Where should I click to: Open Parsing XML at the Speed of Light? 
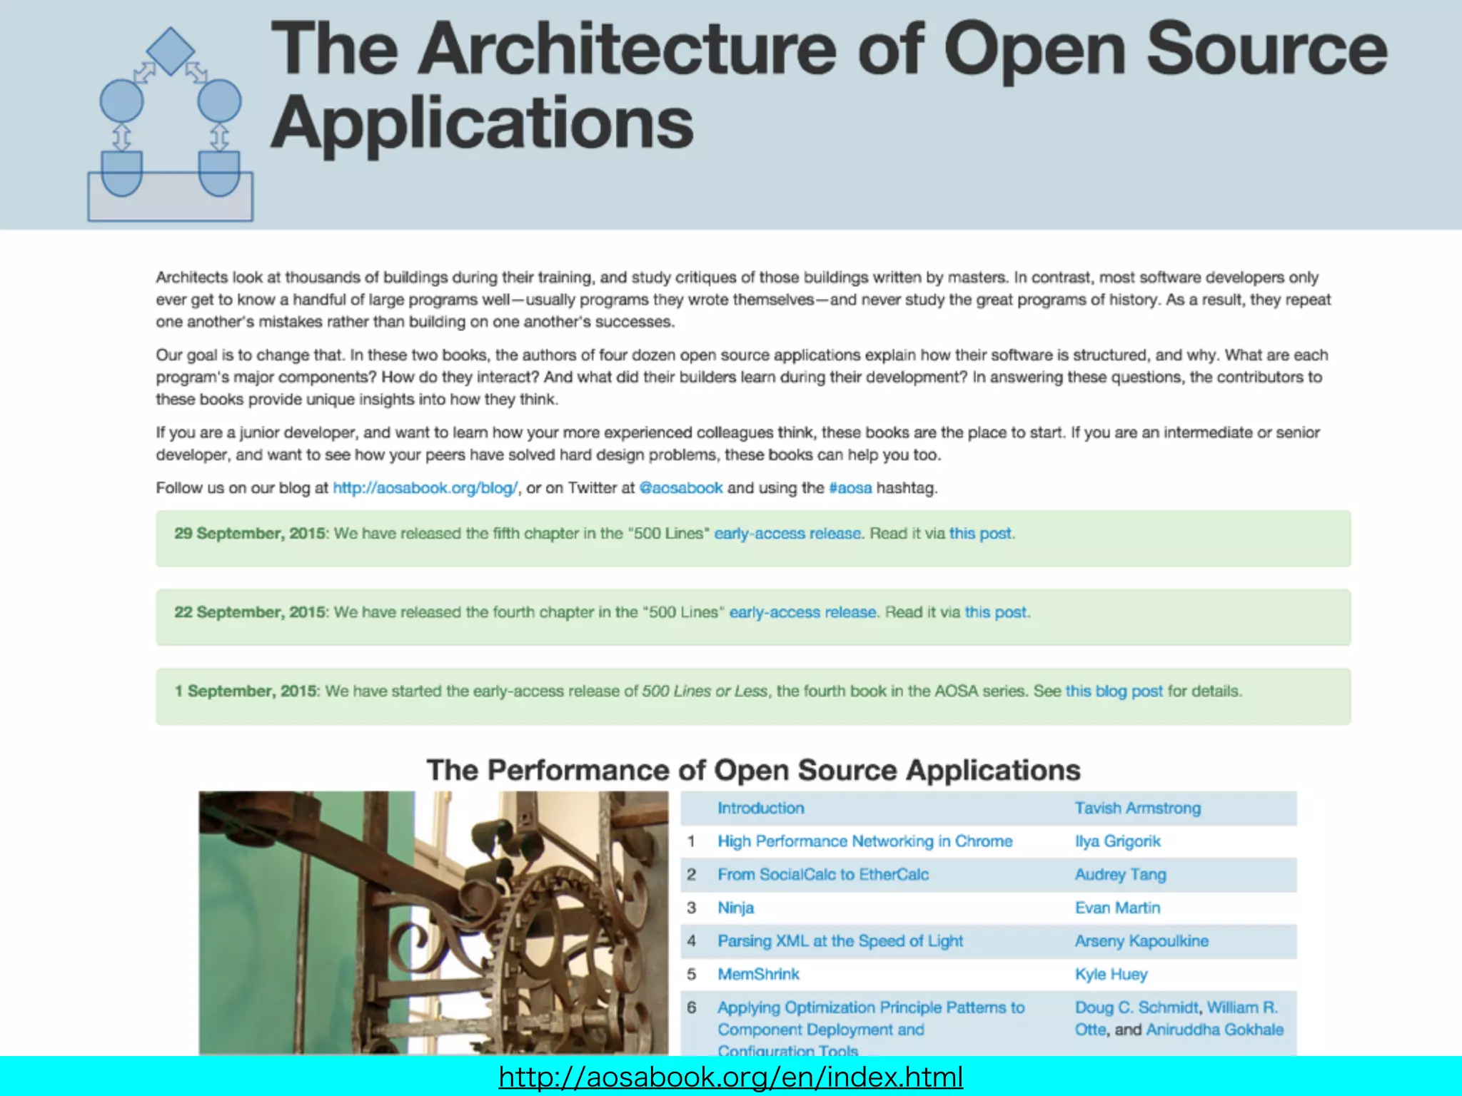(x=840, y=941)
